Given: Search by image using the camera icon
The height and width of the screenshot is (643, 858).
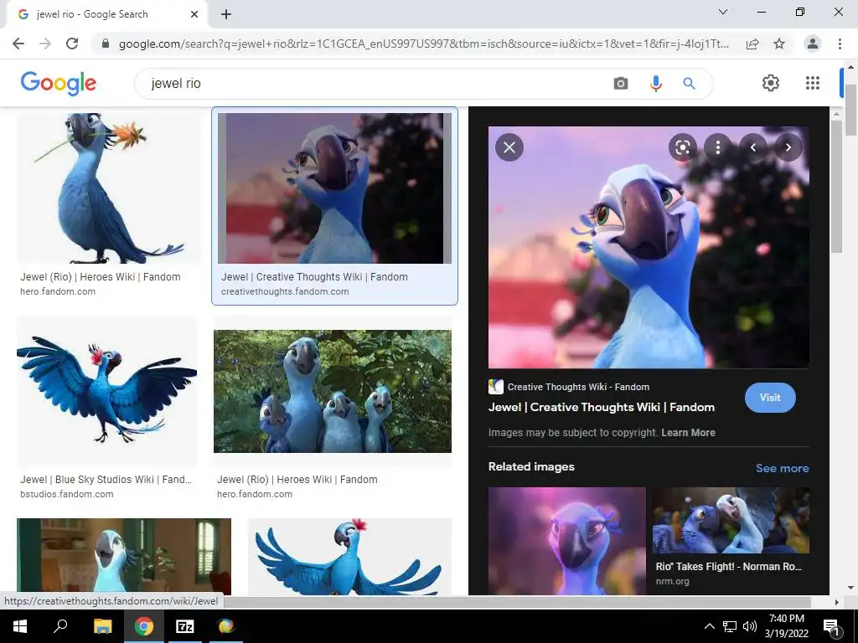Looking at the screenshot, I should click(x=621, y=83).
